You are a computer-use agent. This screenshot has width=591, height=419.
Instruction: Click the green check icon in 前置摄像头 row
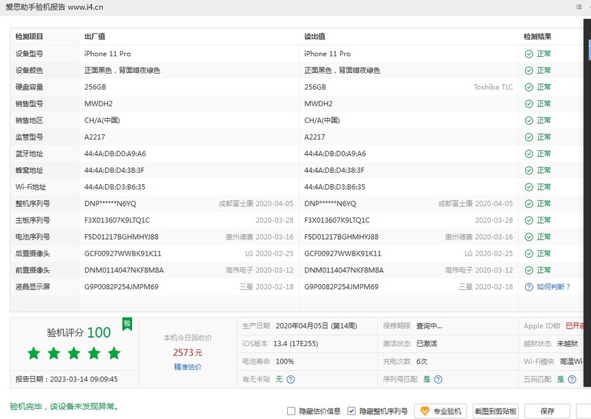(x=529, y=270)
